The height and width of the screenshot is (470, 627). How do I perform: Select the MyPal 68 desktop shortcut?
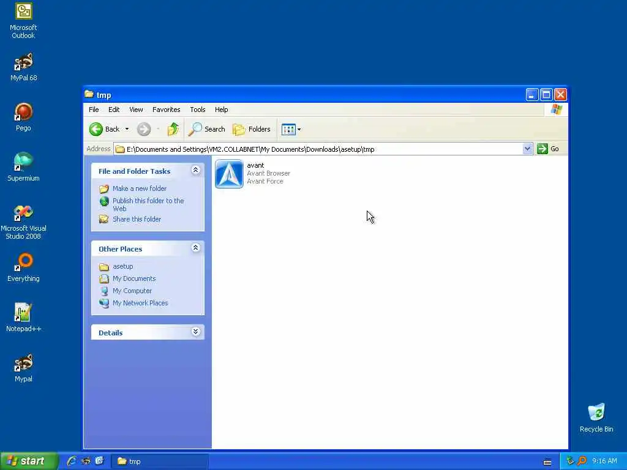coord(24,67)
